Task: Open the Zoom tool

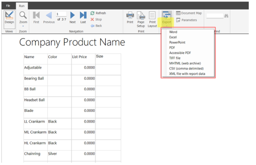Action: tap(23, 17)
